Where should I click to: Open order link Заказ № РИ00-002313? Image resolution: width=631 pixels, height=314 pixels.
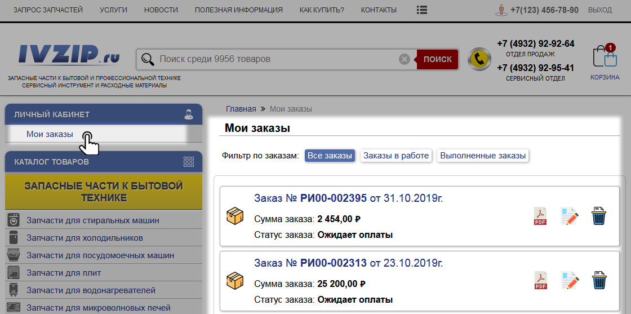(x=310, y=263)
